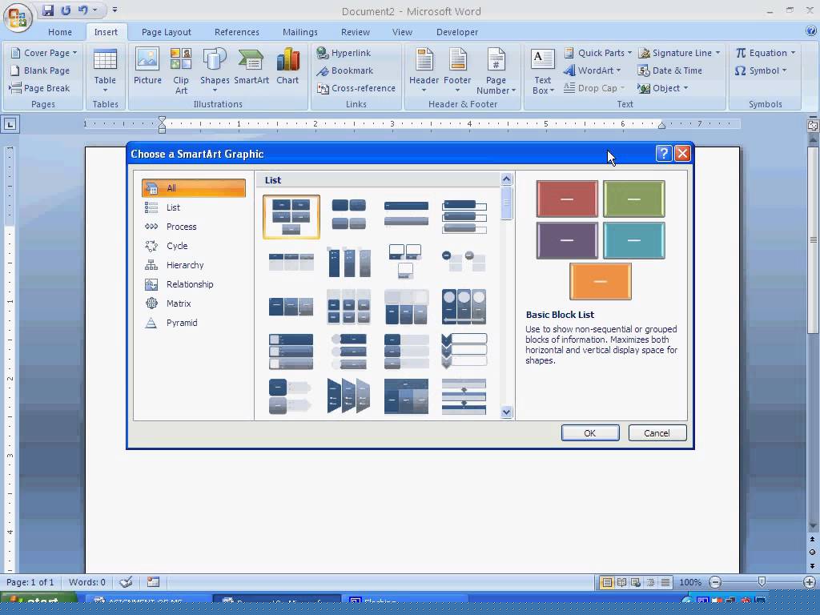Image resolution: width=820 pixels, height=615 pixels.
Task: Select the Basic Block List thumbnail
Action: click(x=291, y=217)
